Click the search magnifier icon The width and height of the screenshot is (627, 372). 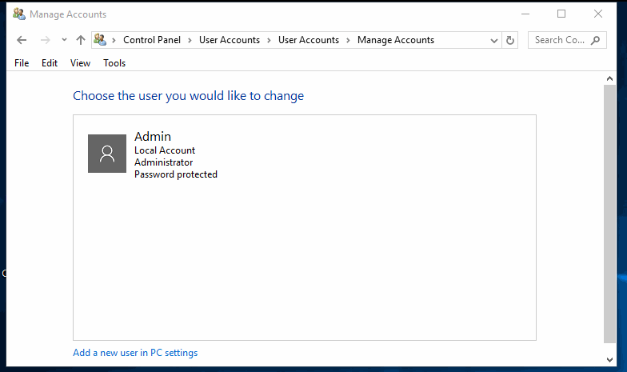tap(595, 40)
